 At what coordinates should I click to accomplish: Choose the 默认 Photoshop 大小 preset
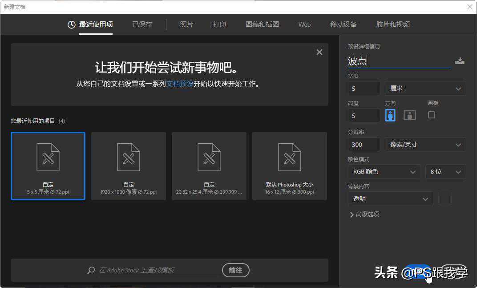click(x=290, y=166)
